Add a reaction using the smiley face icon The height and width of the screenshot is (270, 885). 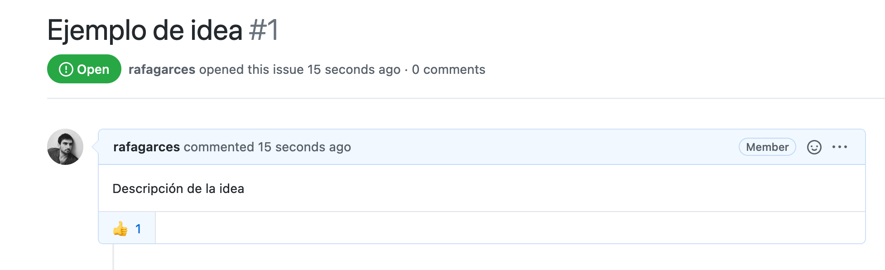pyautogui.click(x=814, y=147)
